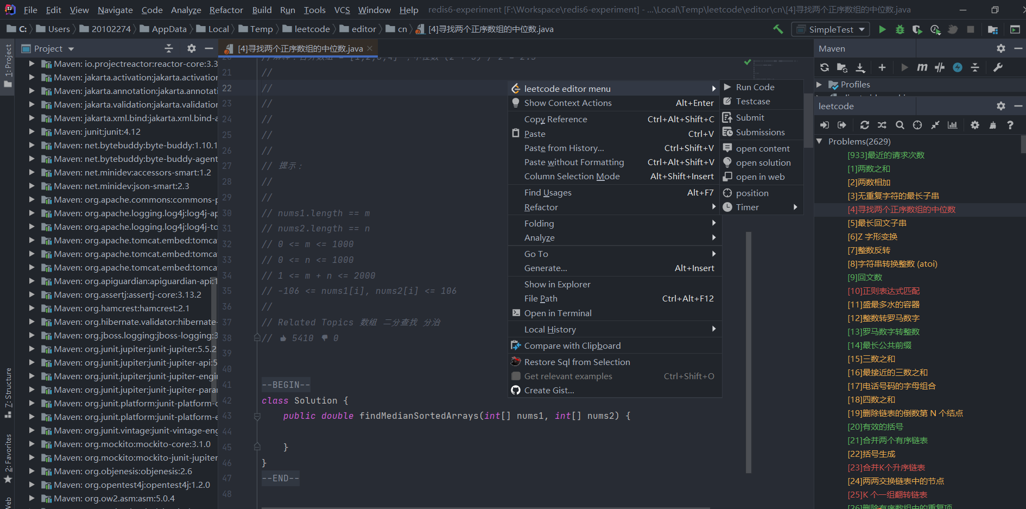Run SimpleTest with coverage
The height and width of the screenshot is (509, 1026).
917,29
